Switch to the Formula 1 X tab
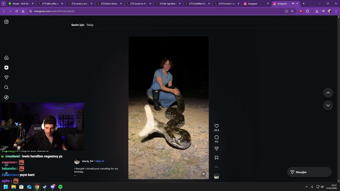This screenshot has height=191, width=340. [227, 4]
